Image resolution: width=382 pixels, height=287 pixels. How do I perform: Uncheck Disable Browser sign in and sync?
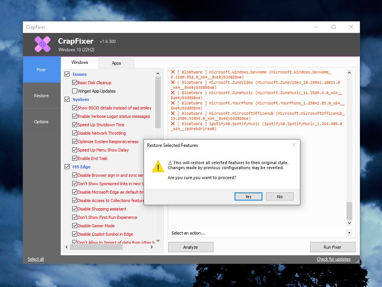tap(74, 175)
